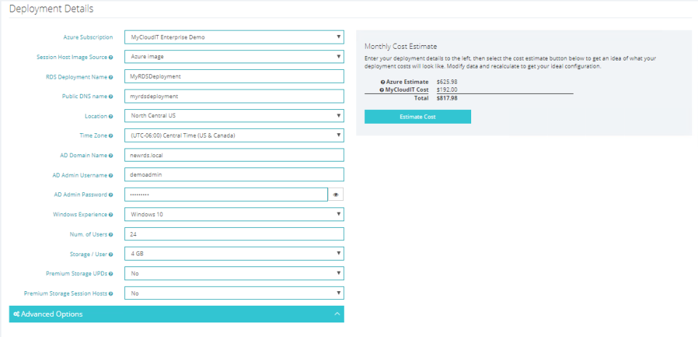Open Premium Storage Session Hosts dropdown

[234, 293]
